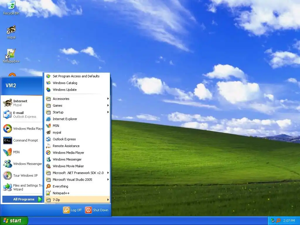Screen dimensions: 300x225
Task: Launch Windows Update
Action: (77, 90)
